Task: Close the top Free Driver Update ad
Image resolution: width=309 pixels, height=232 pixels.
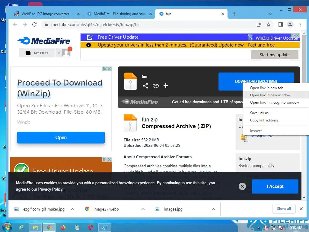Action: point(298,35)
